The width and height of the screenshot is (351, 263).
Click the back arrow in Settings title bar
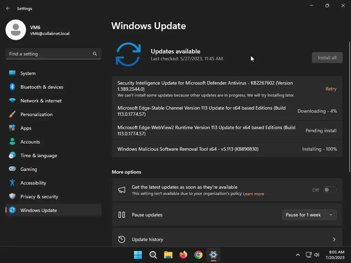(x=8, y=8)
